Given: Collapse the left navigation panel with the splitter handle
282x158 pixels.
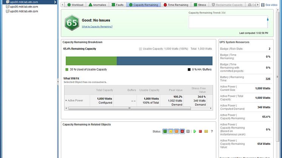Looking at the screenshot, I should (58, 81).
